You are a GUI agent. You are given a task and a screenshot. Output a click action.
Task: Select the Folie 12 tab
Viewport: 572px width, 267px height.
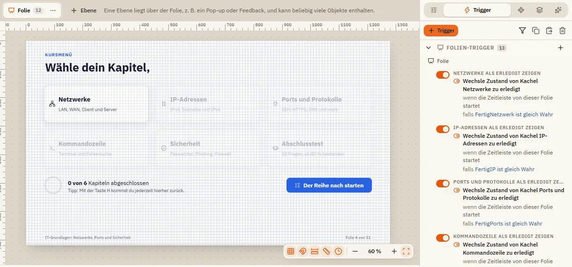click(32, 10)
